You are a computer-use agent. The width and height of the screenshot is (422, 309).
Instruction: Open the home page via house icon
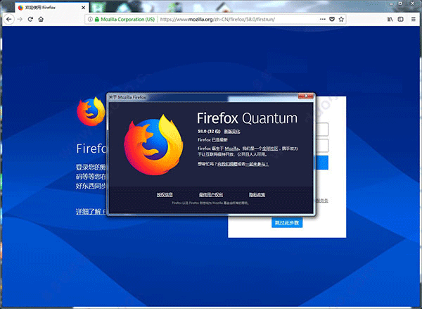(41, 20)
